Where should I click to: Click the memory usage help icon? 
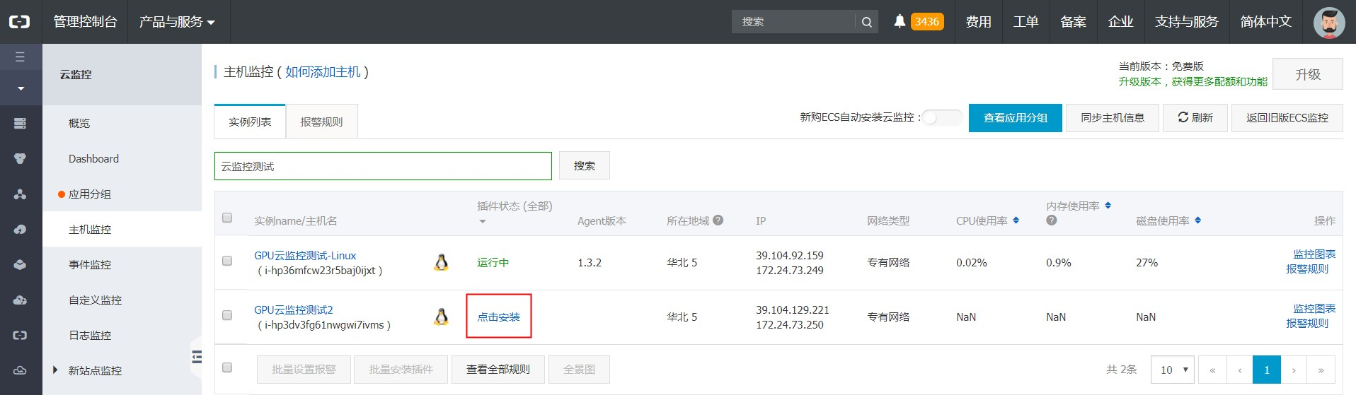[x=1052, y=220]
